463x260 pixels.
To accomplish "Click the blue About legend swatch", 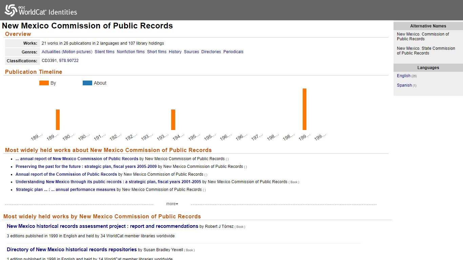I will tap(87, 83).
